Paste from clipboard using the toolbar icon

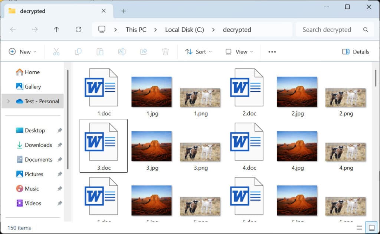[x=100, y=52]
